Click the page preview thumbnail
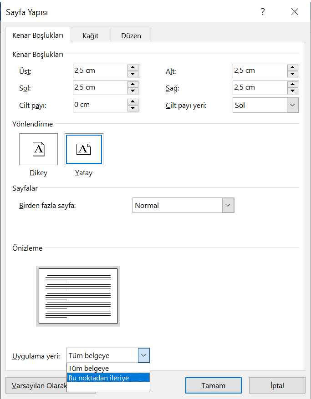The image size is (311, 399). click(x=78, y=296)
